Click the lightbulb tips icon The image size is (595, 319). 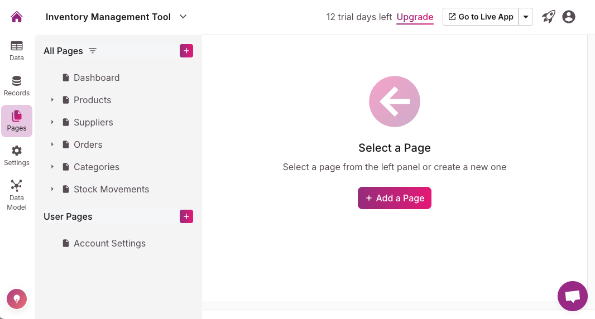(17, 299)
